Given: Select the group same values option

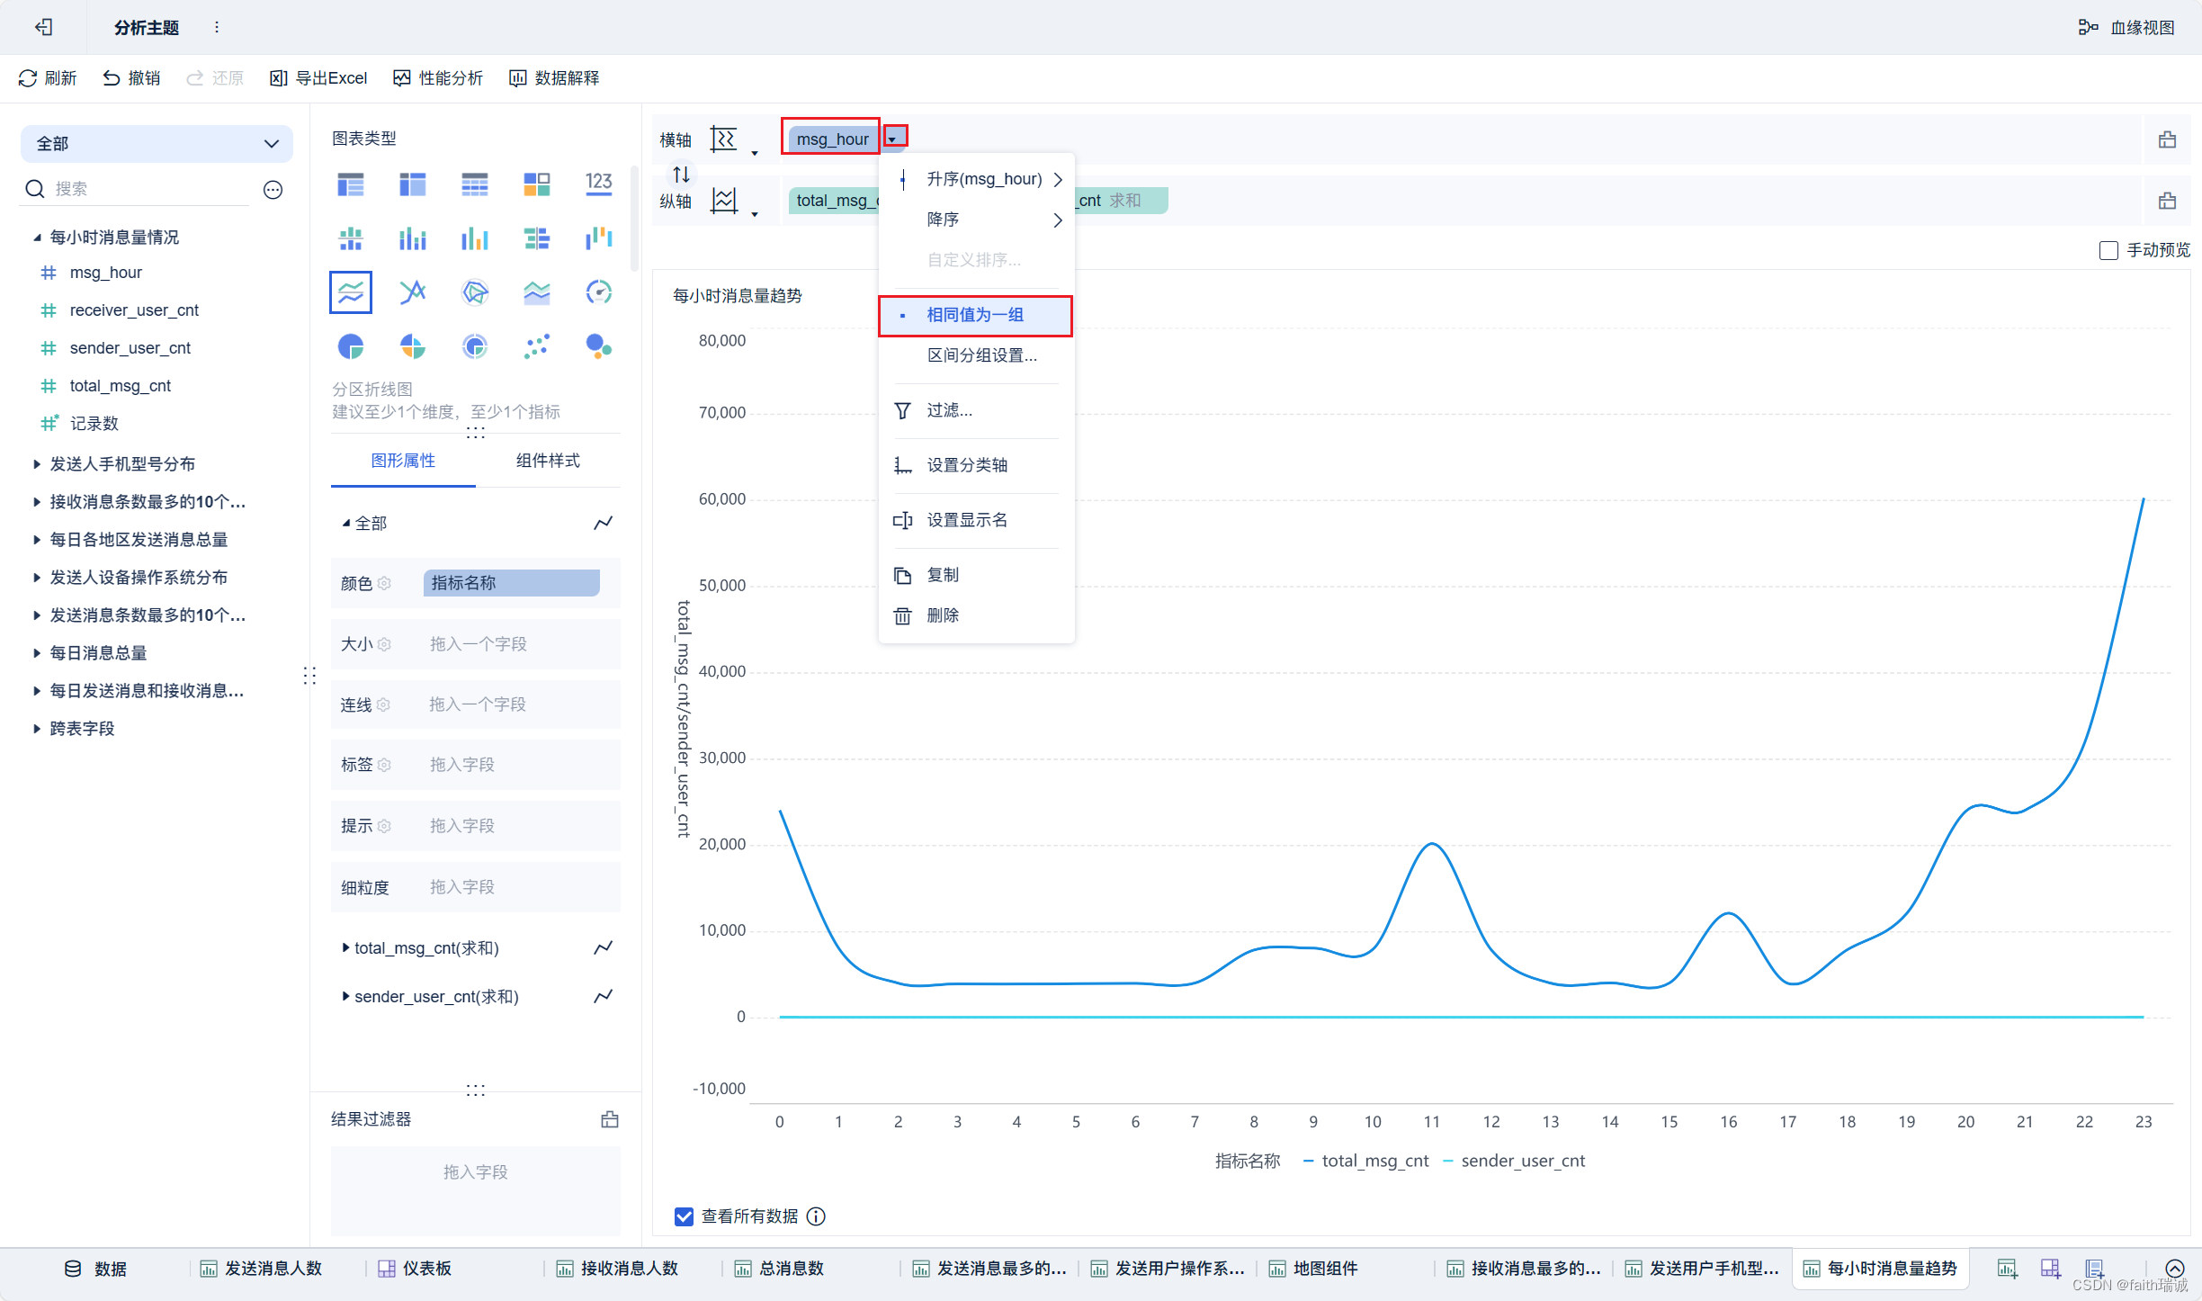Looking at the screenshot, I should (975, 315).
